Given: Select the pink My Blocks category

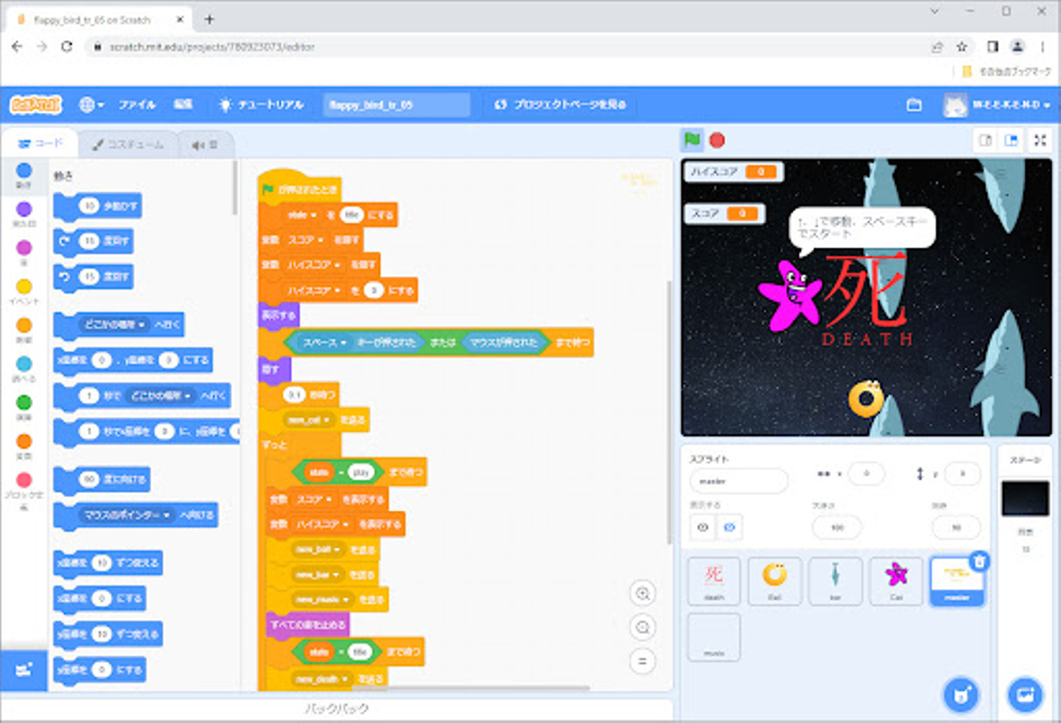Looking at the screenshot, I should [x=24, y=490].
